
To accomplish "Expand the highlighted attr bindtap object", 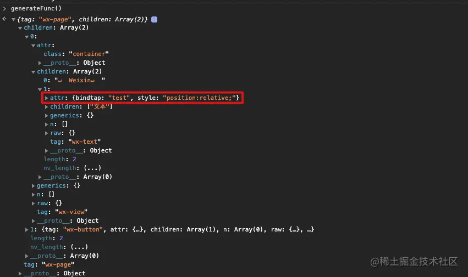I will click(x=46, y=98).
